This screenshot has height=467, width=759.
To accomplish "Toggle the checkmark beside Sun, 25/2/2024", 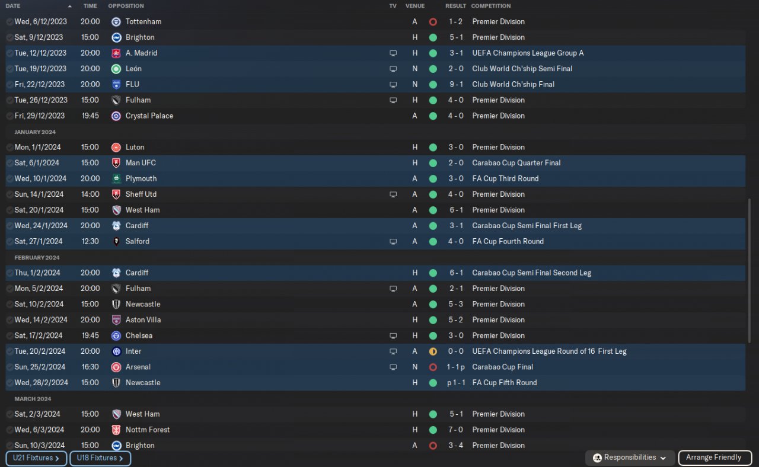I will click(x=9, y=367).
